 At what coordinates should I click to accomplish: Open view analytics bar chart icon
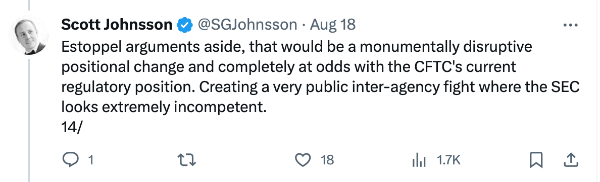pyautogui.click(x=419, y=161)
